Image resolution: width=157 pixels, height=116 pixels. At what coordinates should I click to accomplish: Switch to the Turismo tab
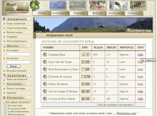[x=79, y=13]
